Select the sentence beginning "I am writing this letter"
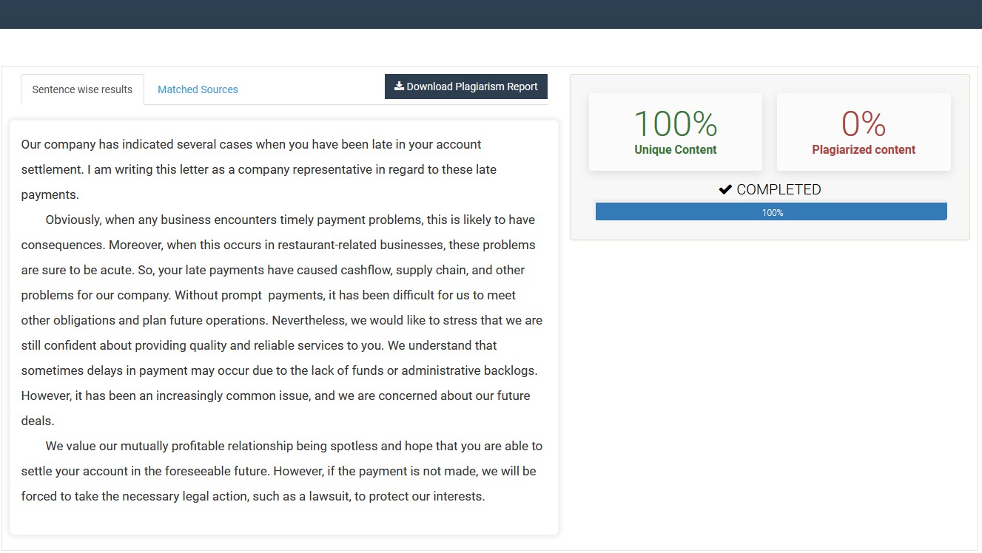The image size is (982, 553). pos(292,169)
